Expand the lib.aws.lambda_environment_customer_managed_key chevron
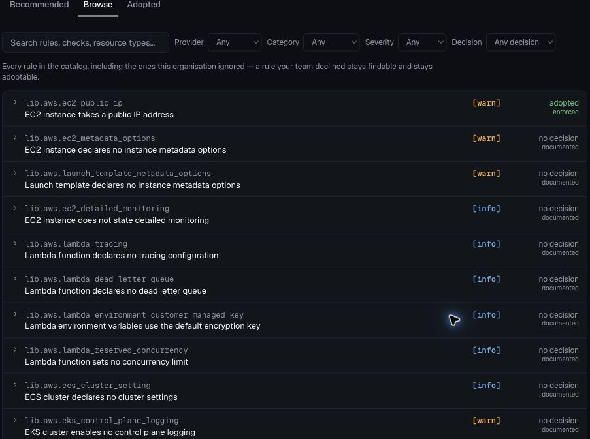 point(15,314)
